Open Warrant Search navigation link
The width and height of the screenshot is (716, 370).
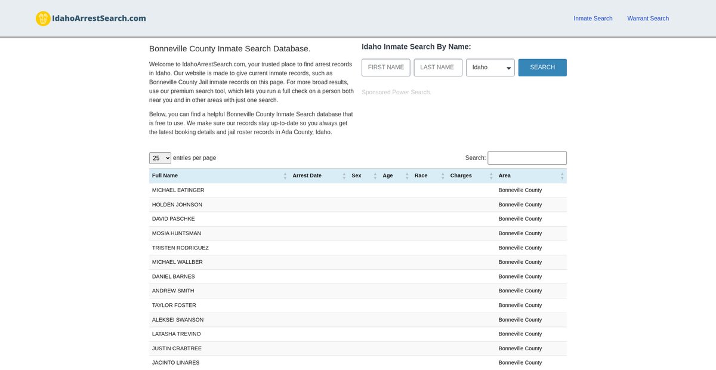point(647,18)
